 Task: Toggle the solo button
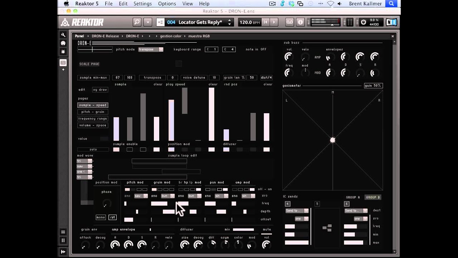(x=93, y=149)
